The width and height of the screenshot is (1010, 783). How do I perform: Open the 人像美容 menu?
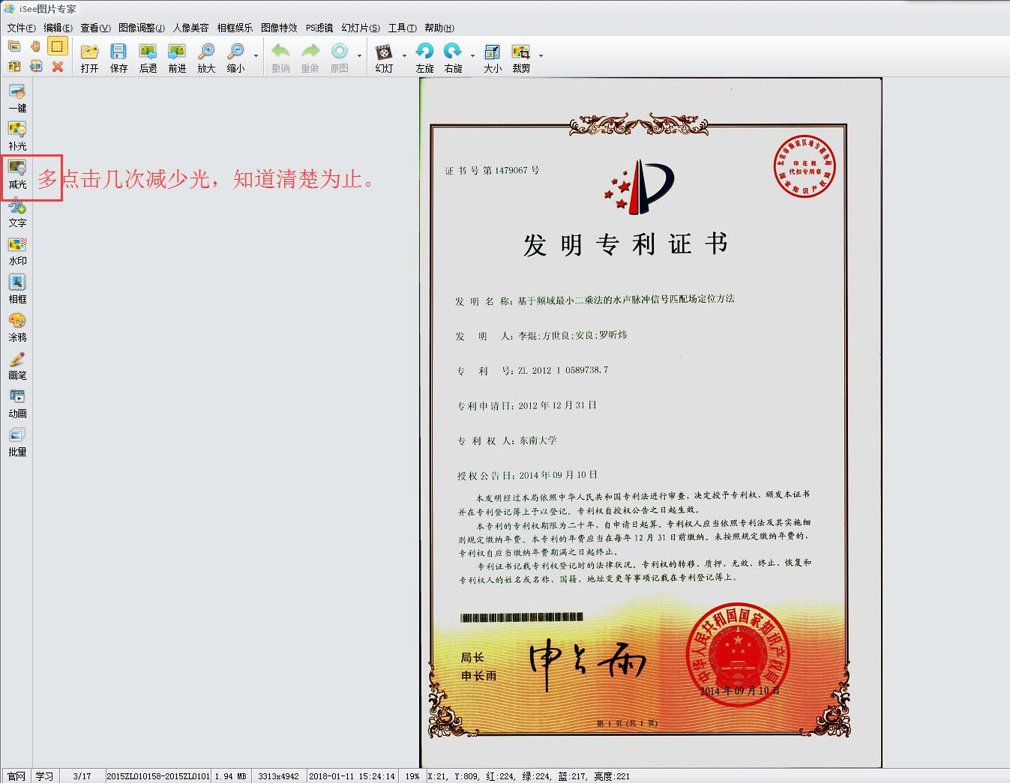[191, 28]
